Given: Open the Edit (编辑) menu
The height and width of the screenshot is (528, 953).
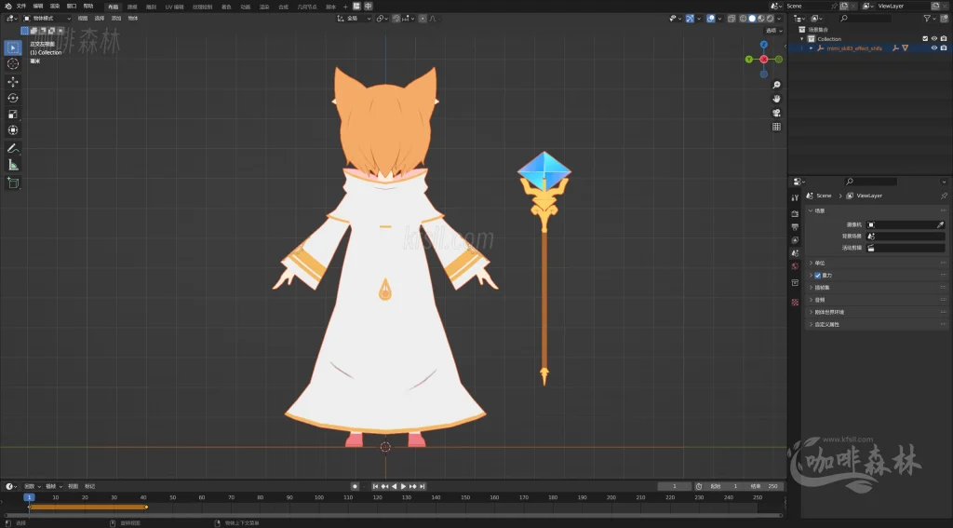Looking at the screenshot, I should [37, 7].
